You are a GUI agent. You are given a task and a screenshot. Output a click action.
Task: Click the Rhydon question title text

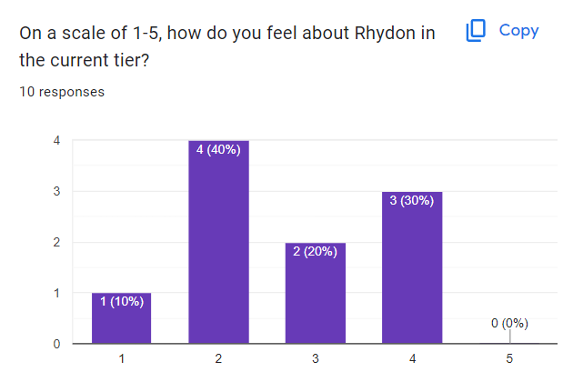pos(227,46)
